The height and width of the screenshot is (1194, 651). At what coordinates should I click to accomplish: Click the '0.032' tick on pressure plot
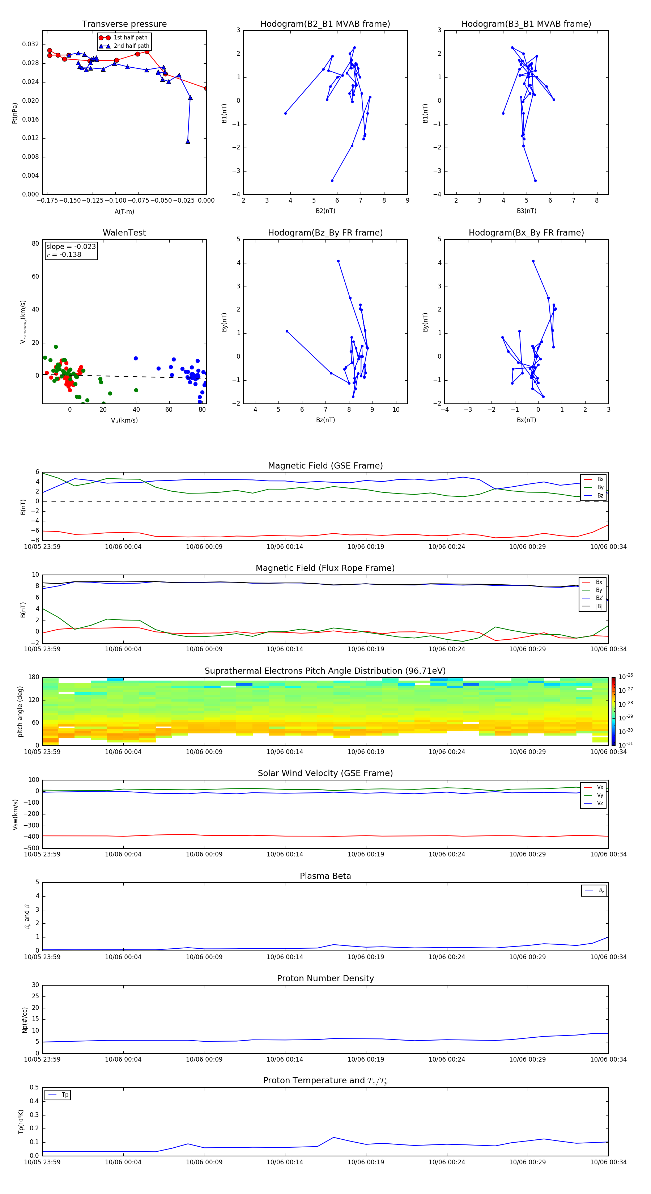30,45
